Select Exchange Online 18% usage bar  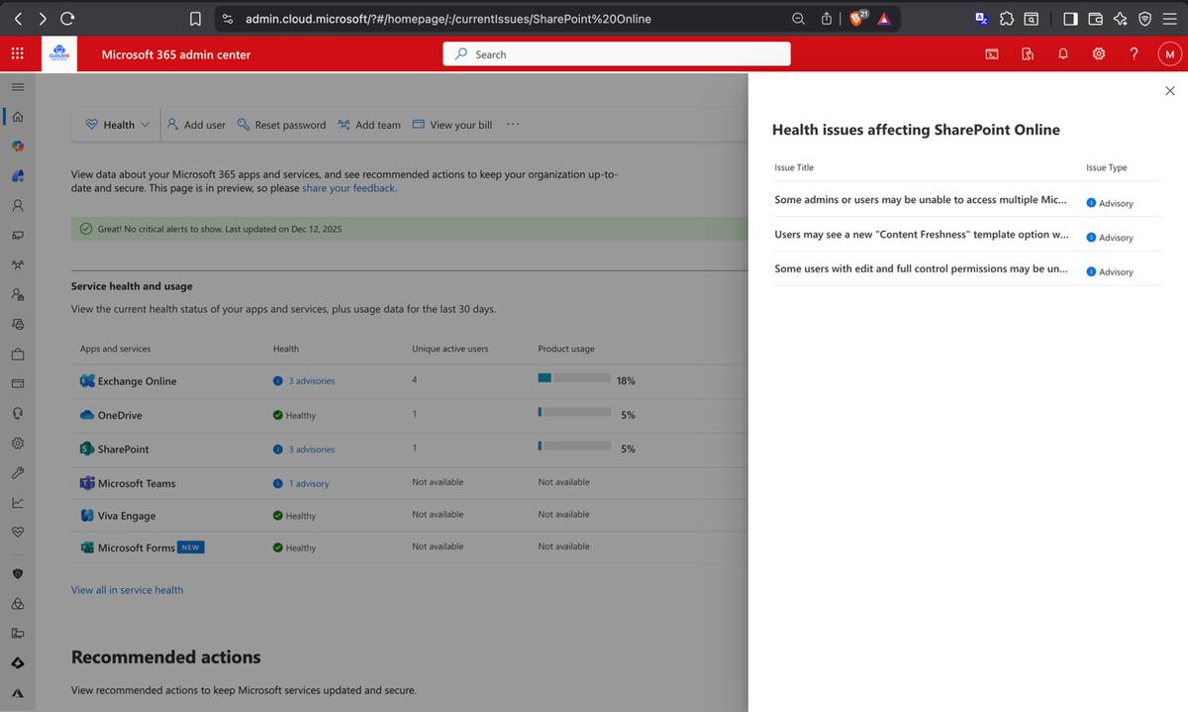click(x=574, y=378)
